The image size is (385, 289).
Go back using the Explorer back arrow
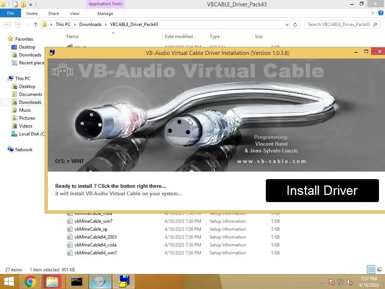(x=8, y=24)
